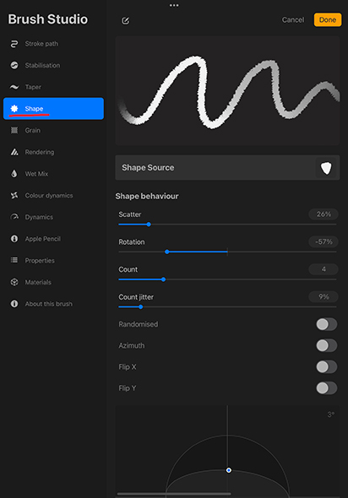The height and width of the screenshot is (498, 348).
Task: Click the Wet Mix droplet icon
Action: pyautogui.click(x=14, y=174)
